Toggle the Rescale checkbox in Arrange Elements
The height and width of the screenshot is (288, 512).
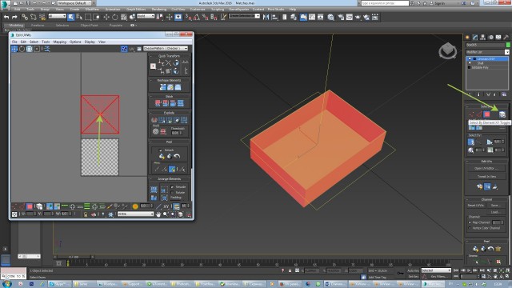(173, 187)
